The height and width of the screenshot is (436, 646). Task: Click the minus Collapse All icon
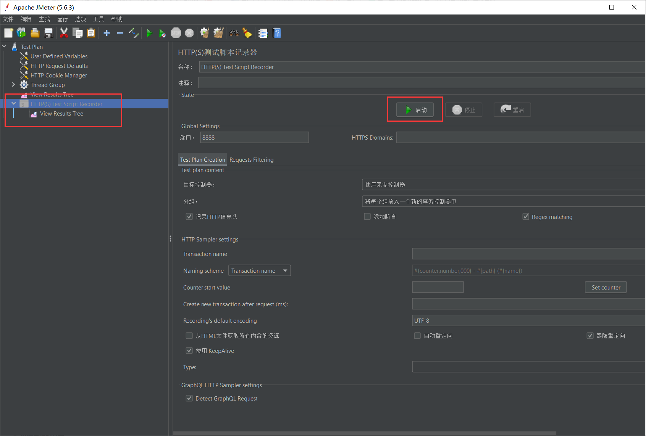(120, 33)
